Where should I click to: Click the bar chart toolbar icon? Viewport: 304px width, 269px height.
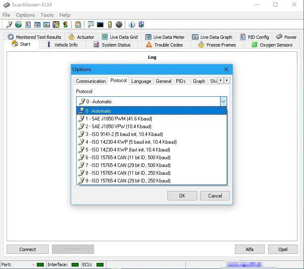click(x=47, y=25)
